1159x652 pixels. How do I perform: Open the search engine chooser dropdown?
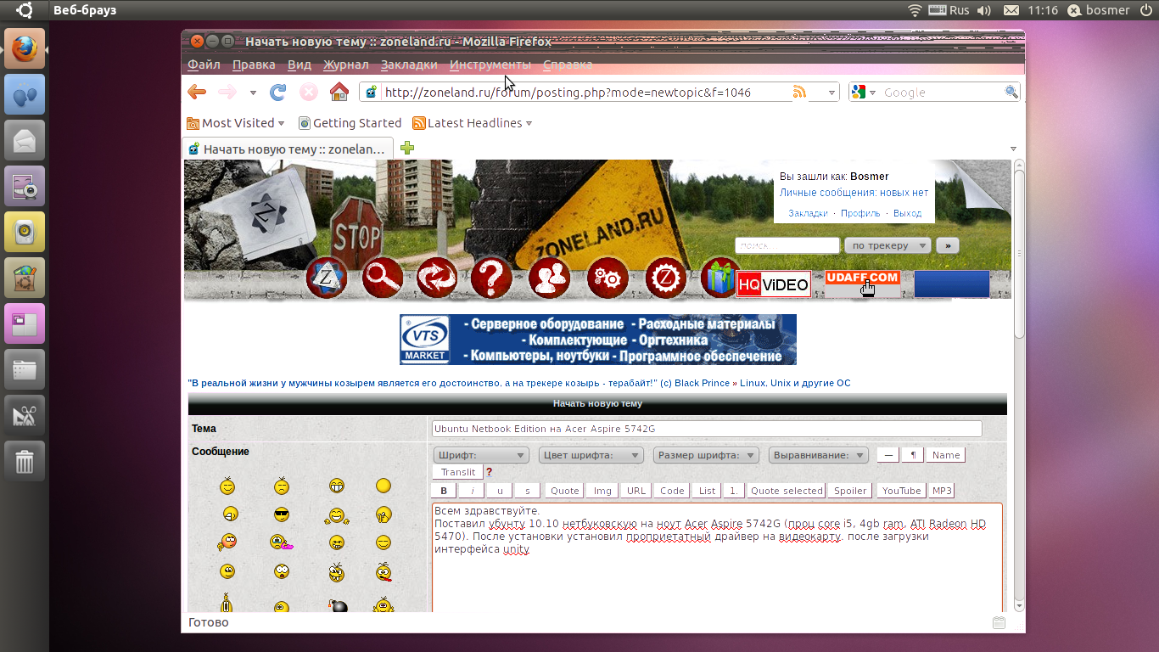click(x=862, y=92)
